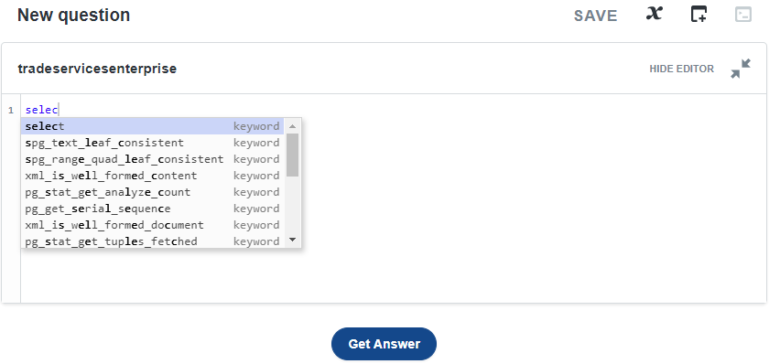Choose pg_stat_get_tuples_fetched suggestion
The width and height of the screenshot is (769, 364).
pos(152,241)
